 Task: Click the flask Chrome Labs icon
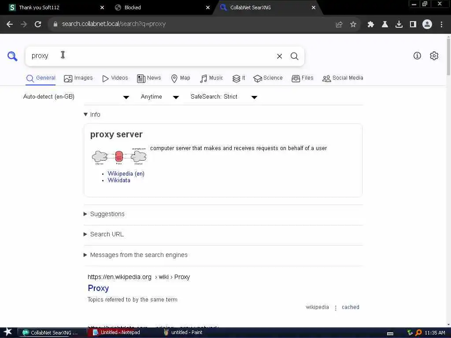[x=385, y=25]
